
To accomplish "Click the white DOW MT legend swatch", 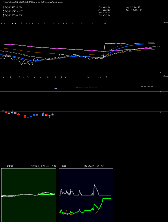I will coord(4,12).
